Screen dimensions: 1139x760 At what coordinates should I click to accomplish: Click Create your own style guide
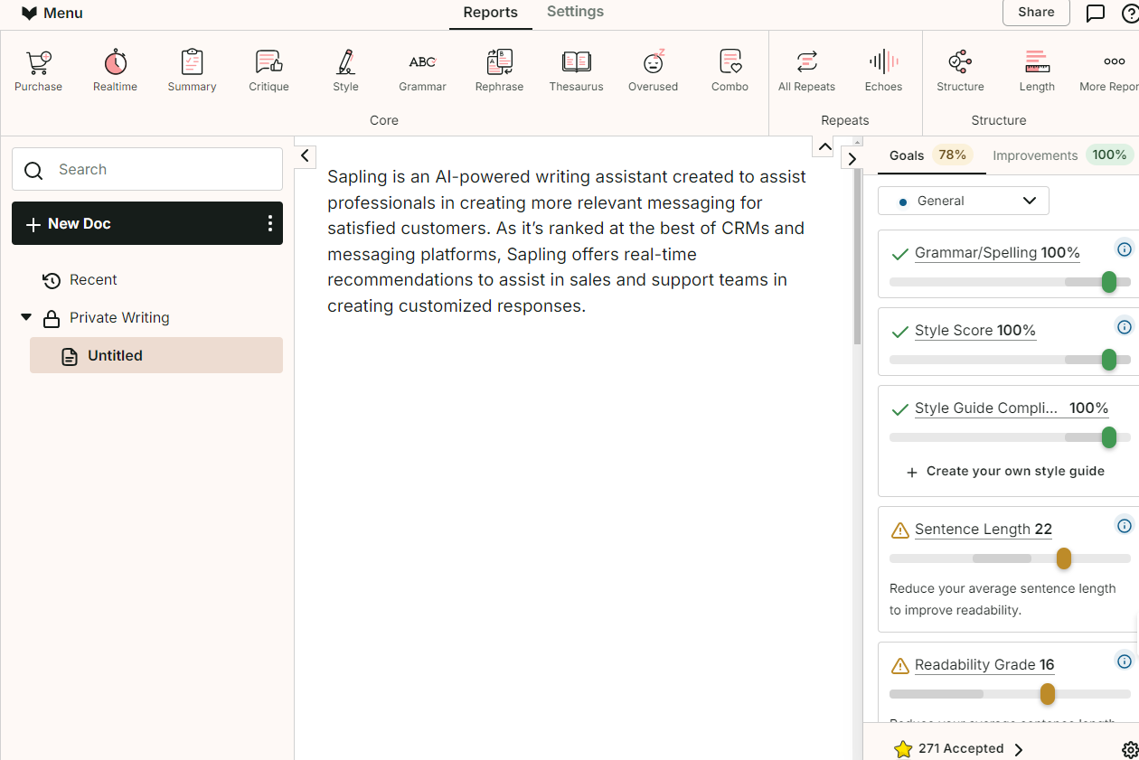pyautogui.click(x=1013, y=471)
